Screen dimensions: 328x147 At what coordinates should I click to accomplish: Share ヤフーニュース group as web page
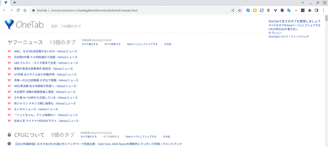tap(142, 44)
